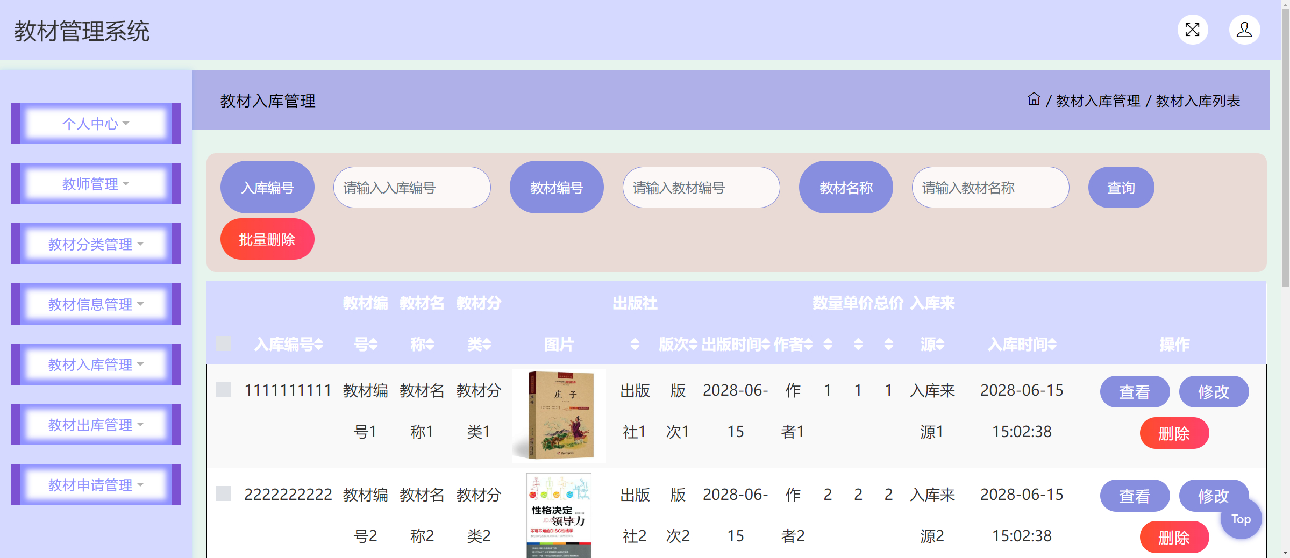
Task: Sort by 出版时间 column arrows
Action: coord(766,345)
